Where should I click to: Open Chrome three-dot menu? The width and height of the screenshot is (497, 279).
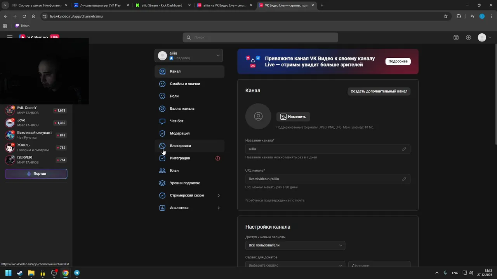point(490,16)
